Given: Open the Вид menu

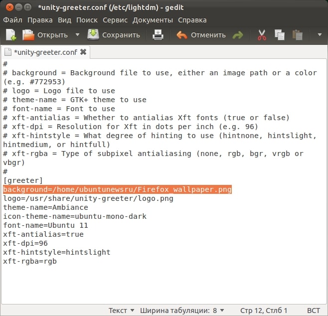Looking at the screenshot, I should (64, 20).
